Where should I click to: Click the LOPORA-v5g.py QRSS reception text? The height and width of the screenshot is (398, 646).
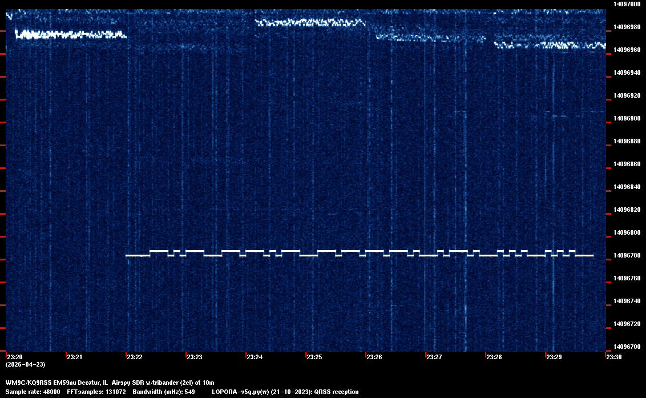click(285, 392)
